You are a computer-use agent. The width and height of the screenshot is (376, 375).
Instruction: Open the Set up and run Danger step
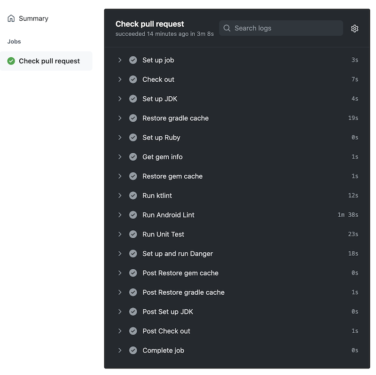[178, 254]
